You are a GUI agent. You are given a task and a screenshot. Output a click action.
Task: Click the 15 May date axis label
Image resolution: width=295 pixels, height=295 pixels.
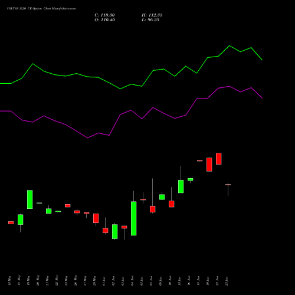click(x=10, y=281)
